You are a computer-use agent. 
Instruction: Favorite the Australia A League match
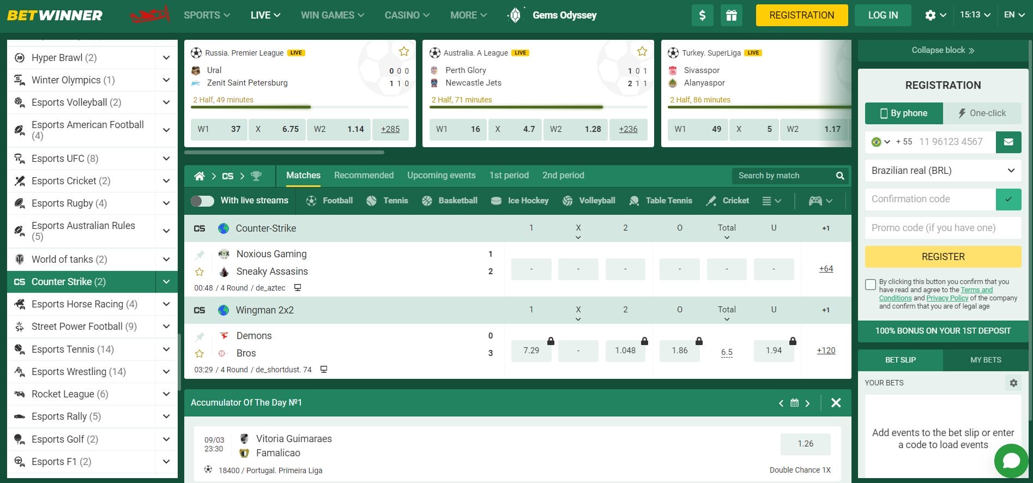pos(642,51)
